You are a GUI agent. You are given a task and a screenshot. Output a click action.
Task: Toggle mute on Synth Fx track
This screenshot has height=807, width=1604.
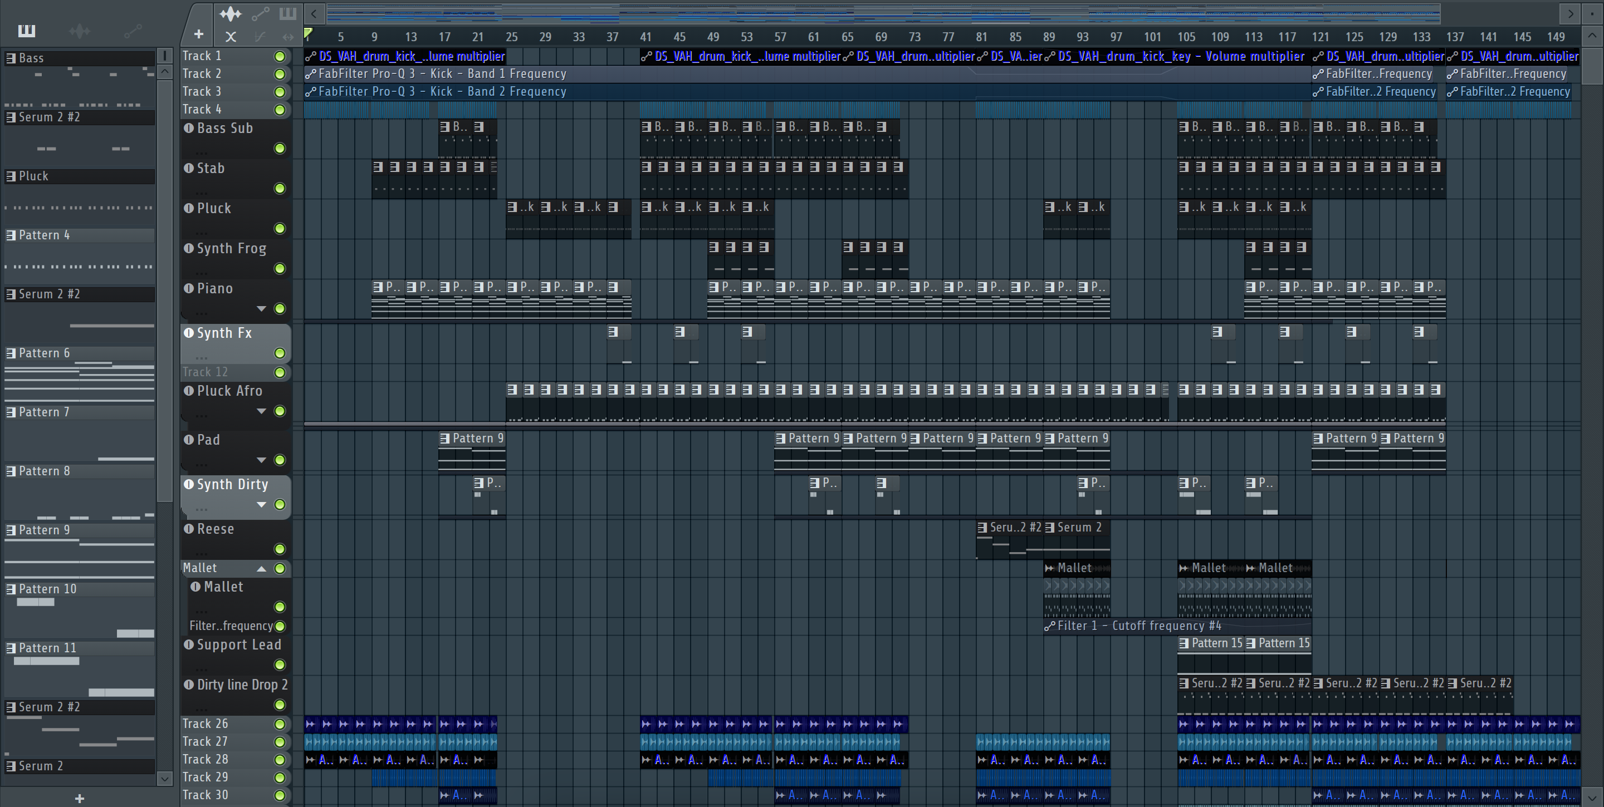pyautogui.click(x=280, y=353)
